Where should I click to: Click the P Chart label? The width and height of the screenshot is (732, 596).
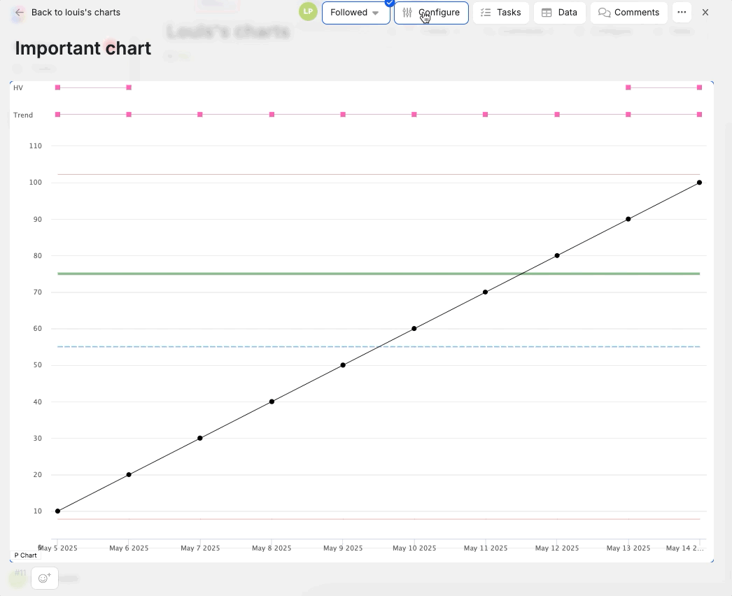tap(25, 555)
